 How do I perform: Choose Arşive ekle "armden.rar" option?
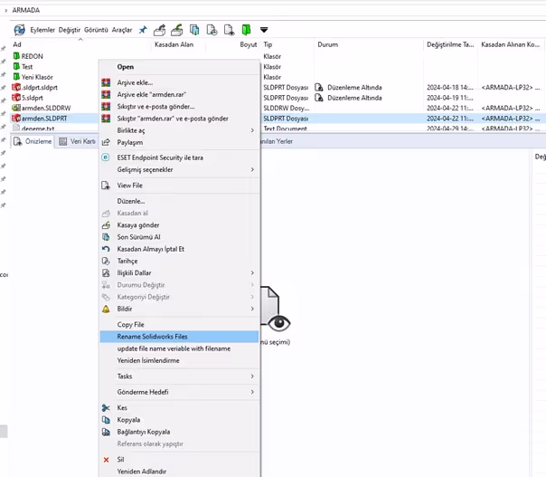click(x=180, y=94)
